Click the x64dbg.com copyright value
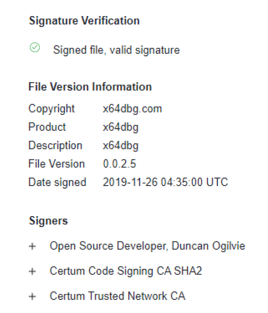 point(132,108)
